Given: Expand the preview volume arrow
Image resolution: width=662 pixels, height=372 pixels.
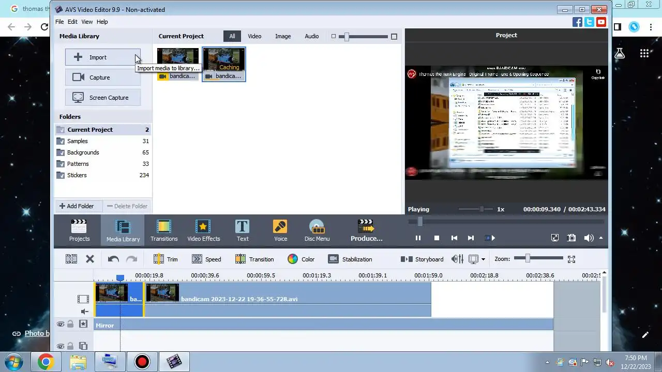Looking at the screenshot, I should pyautogui.click(x=601, y=238).
